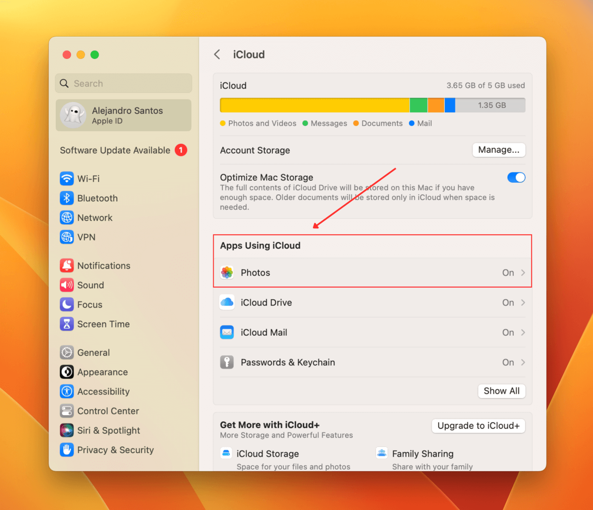The width and height of the screenshot is (593, 510).
Task: Click the General gear icon
Action: pyautogui.click(x=67, y=352)
